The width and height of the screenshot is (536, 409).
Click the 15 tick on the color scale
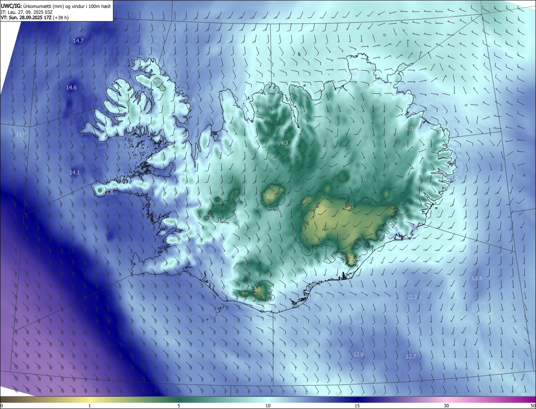click(x=357, y=406)
